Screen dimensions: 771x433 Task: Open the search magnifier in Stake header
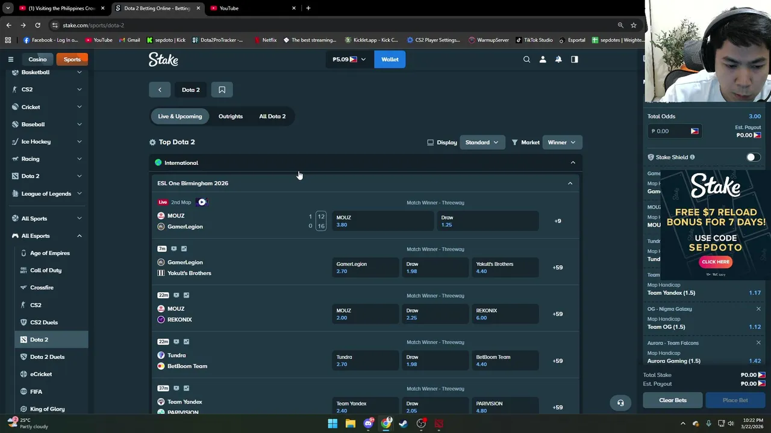click(526, 59)
